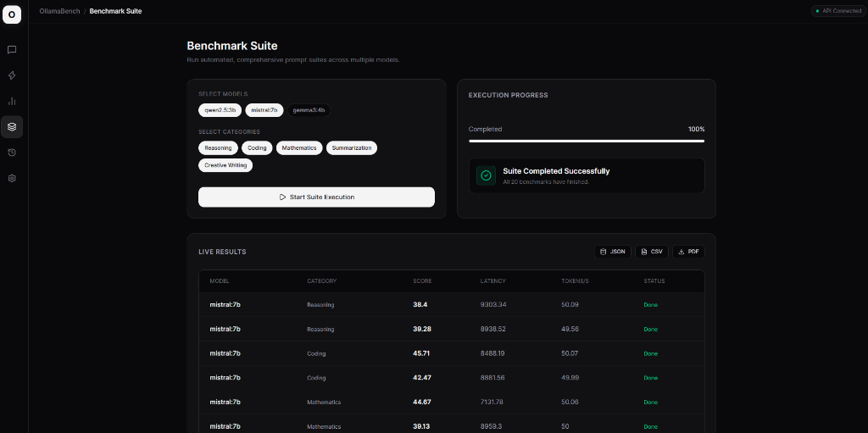Open the settings gear sidebar icon
868x433 pixels.
tap(12, 178)
